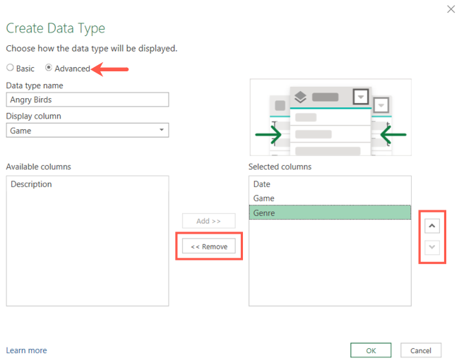Open the Learn more link
The image size is (459, 363).
pos(26,350)
